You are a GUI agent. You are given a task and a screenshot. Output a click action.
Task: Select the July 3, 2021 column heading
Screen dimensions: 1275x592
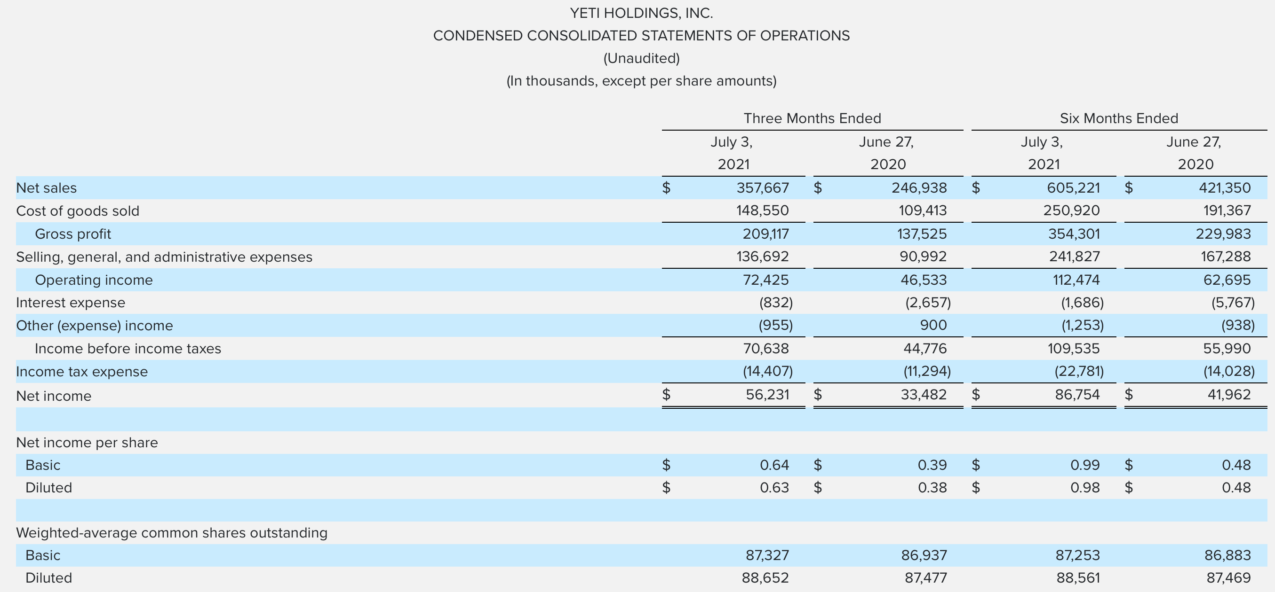(733, 152)
